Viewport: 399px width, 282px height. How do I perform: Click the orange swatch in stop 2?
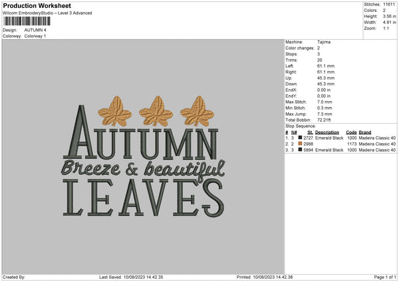(x=301, y=144)
